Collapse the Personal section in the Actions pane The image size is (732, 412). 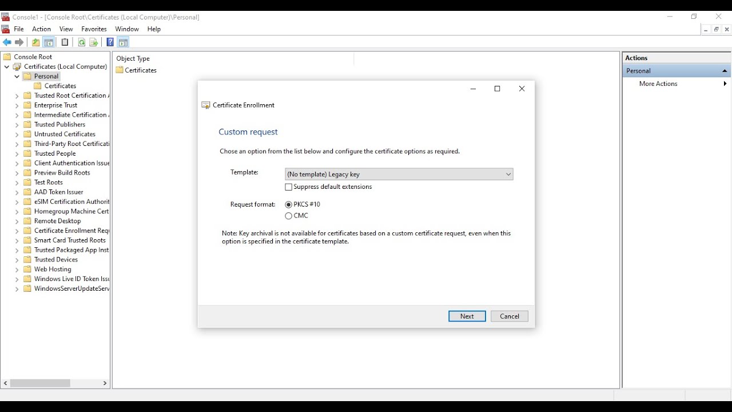pyautogui.click(x=725, y=71)
